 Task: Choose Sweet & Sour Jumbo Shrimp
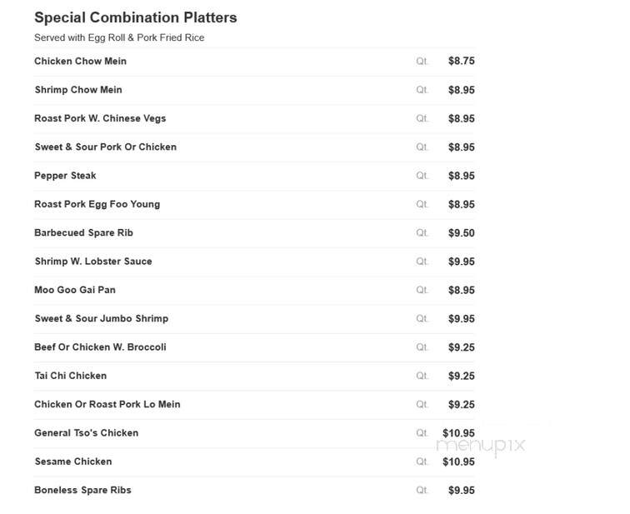[x=102, y=318]
